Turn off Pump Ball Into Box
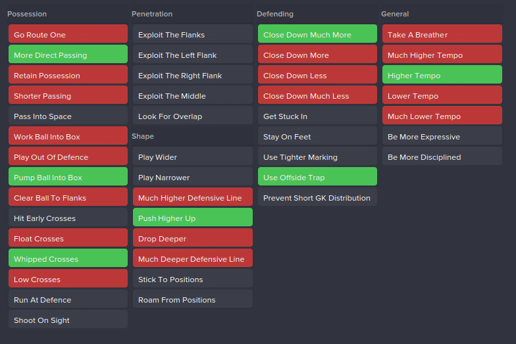516x344 pixels. 68,177
